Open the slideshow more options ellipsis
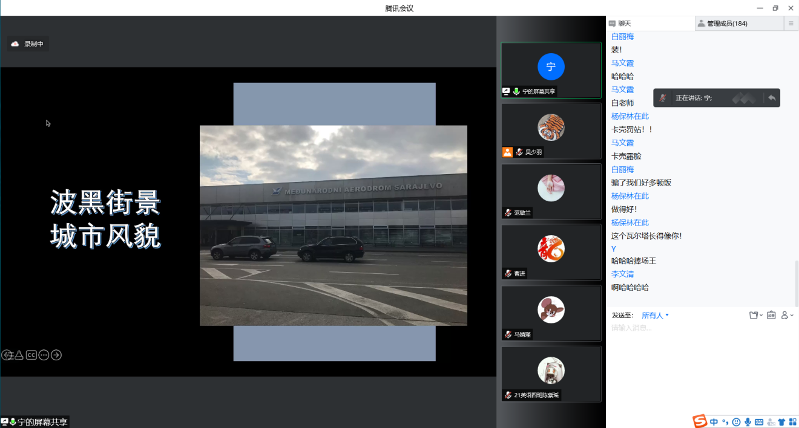 (x=44, y=355)
